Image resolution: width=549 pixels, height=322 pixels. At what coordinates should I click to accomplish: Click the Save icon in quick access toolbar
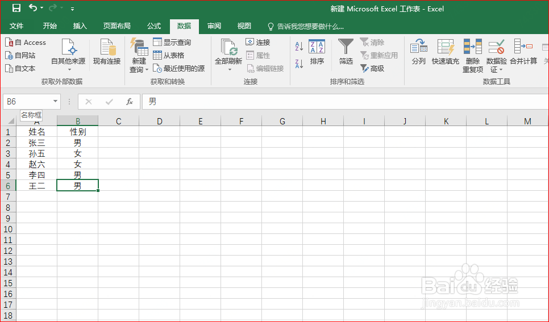[16, 8]
